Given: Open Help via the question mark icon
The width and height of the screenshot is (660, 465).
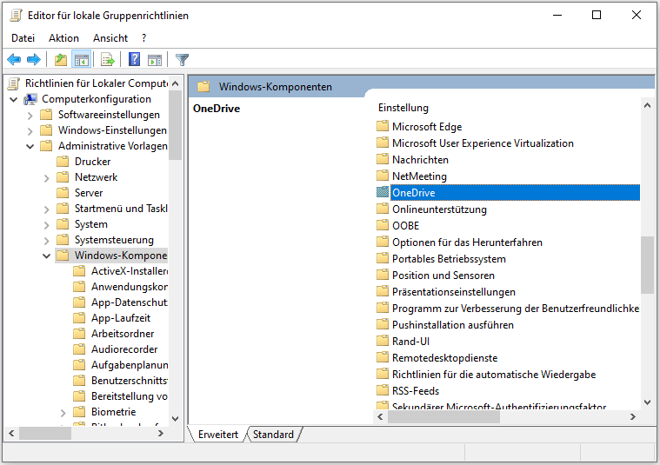Looking at the screenshot, I should [134, 60].
